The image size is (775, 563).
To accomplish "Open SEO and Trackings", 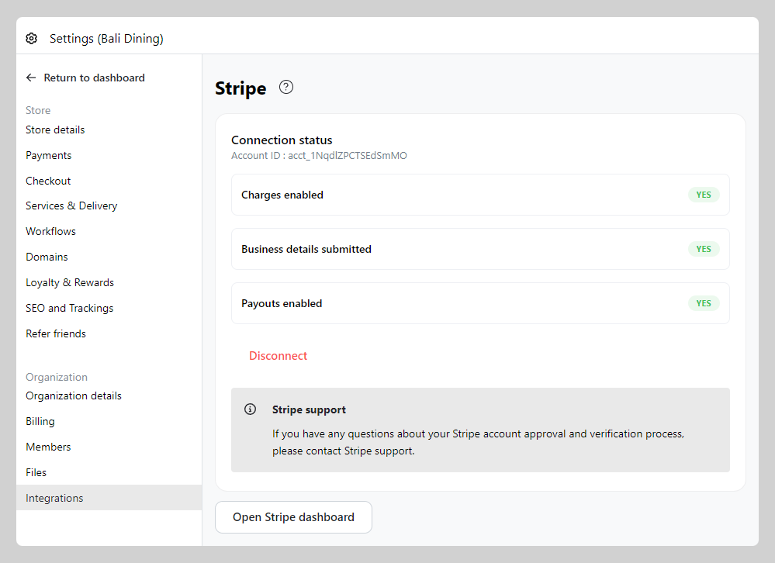I will (x=70, y=309).
